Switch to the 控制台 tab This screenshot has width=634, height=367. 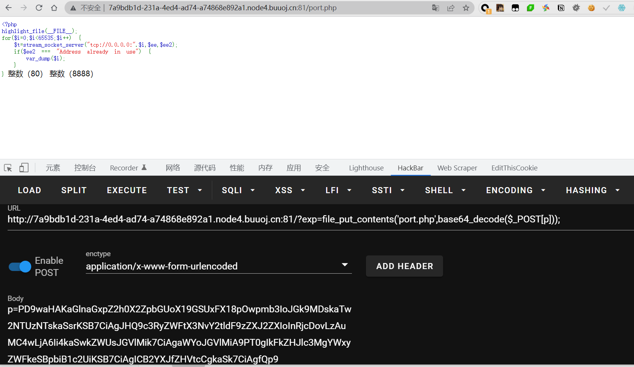coord(85,168)
